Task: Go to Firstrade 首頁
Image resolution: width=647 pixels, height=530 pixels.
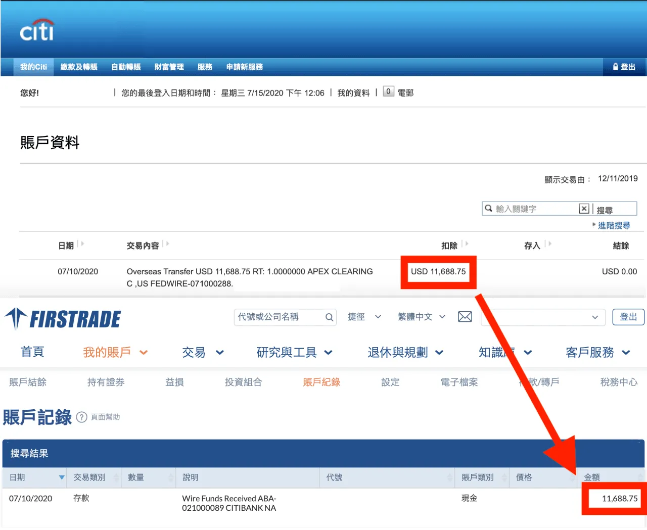Action: [32, 352]
